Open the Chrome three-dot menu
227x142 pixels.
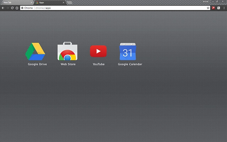224,8
